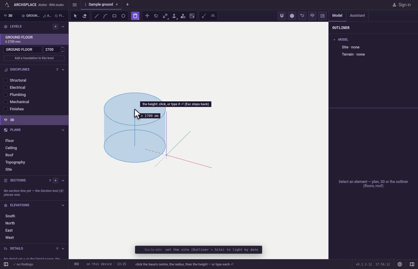Open the South elevation view
The height and width of the screenshot is (269, 418).
(10, 216)
